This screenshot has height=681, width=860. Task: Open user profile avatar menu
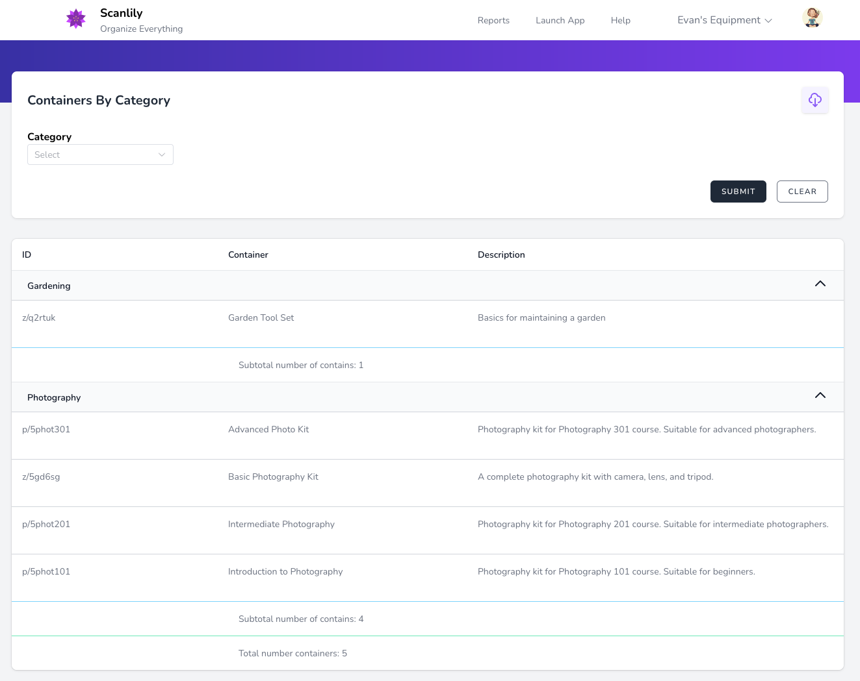click(812, 18)
